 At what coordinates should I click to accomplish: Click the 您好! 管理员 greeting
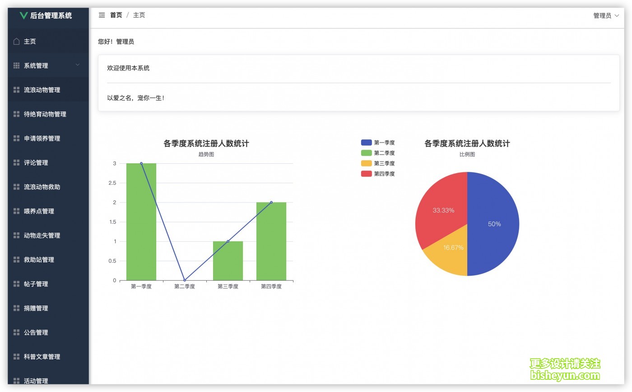pyautogui.click(x=116, y=42)
